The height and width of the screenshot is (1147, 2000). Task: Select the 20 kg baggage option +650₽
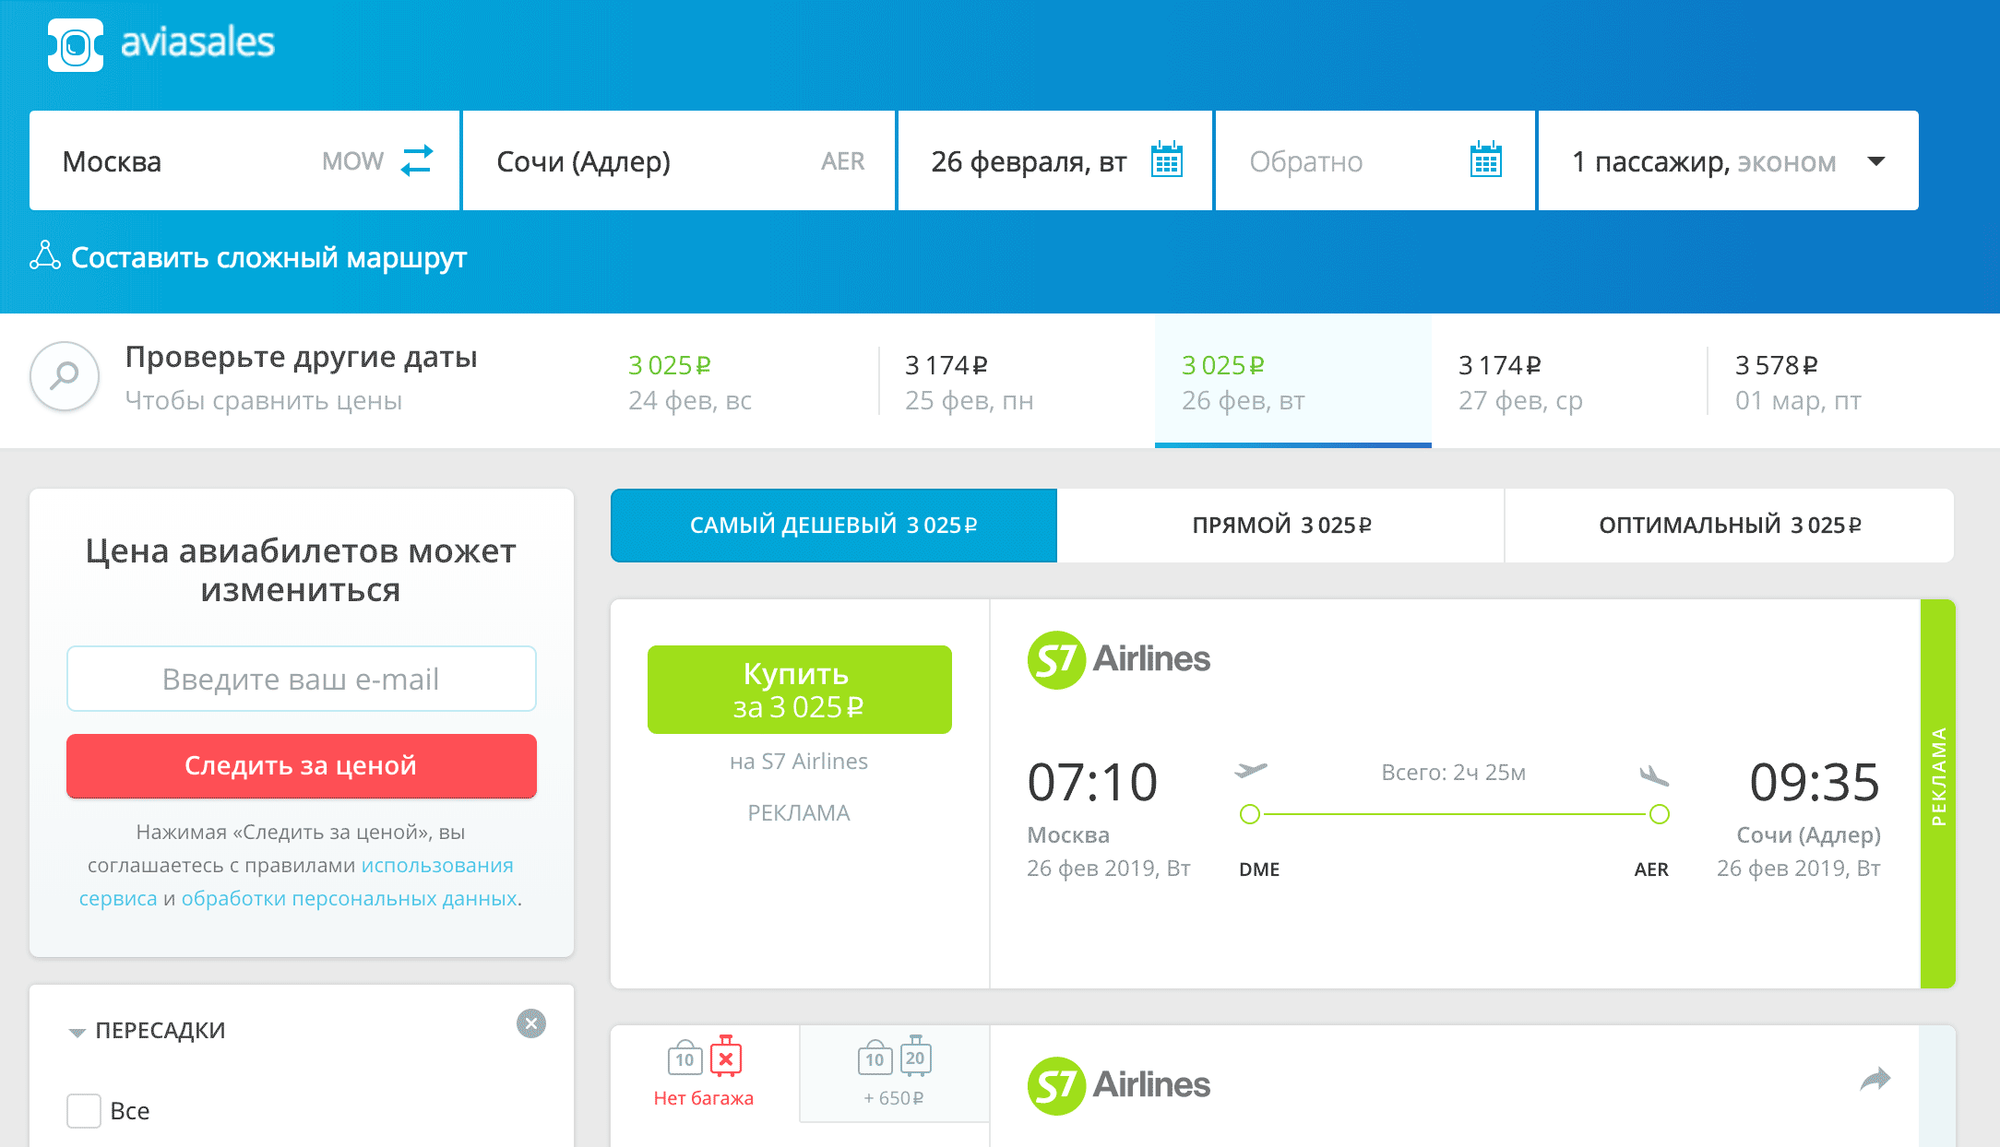pos(894,1072)
